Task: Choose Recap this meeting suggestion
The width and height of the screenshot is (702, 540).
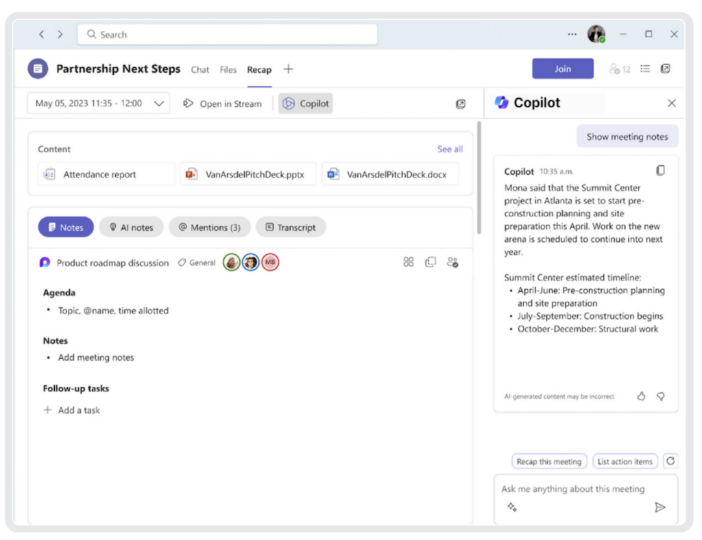Action: click(x=549, y=461)
